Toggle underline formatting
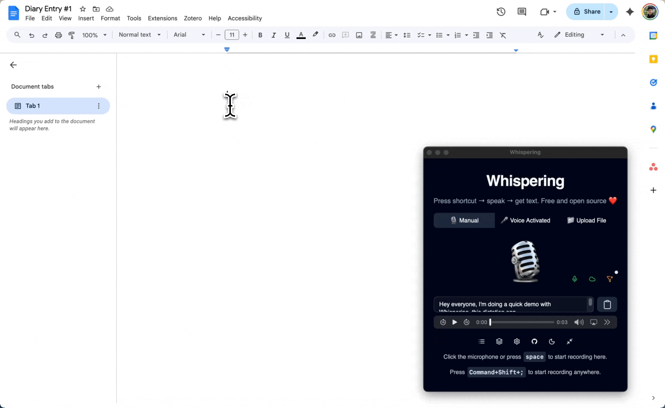Screen dimensions: 665x408 click(x=287, y=35)
